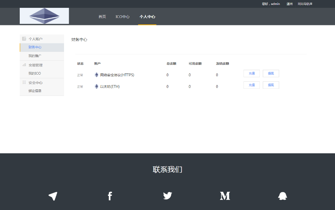
Task: Click 正常 status in the ETH row
Action: click(x=80, y=87)
